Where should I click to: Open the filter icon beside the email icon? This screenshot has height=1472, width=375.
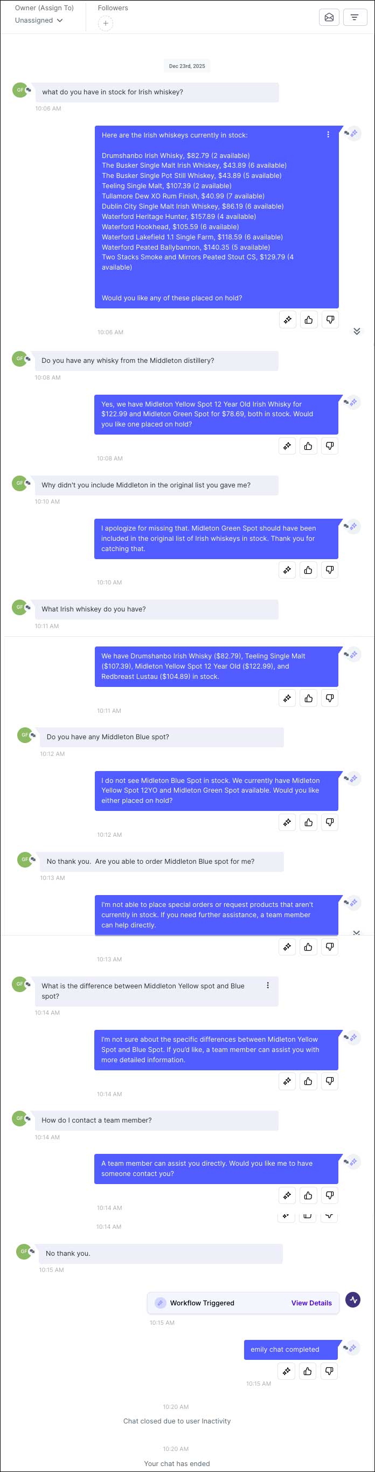(x=355, y=17)
